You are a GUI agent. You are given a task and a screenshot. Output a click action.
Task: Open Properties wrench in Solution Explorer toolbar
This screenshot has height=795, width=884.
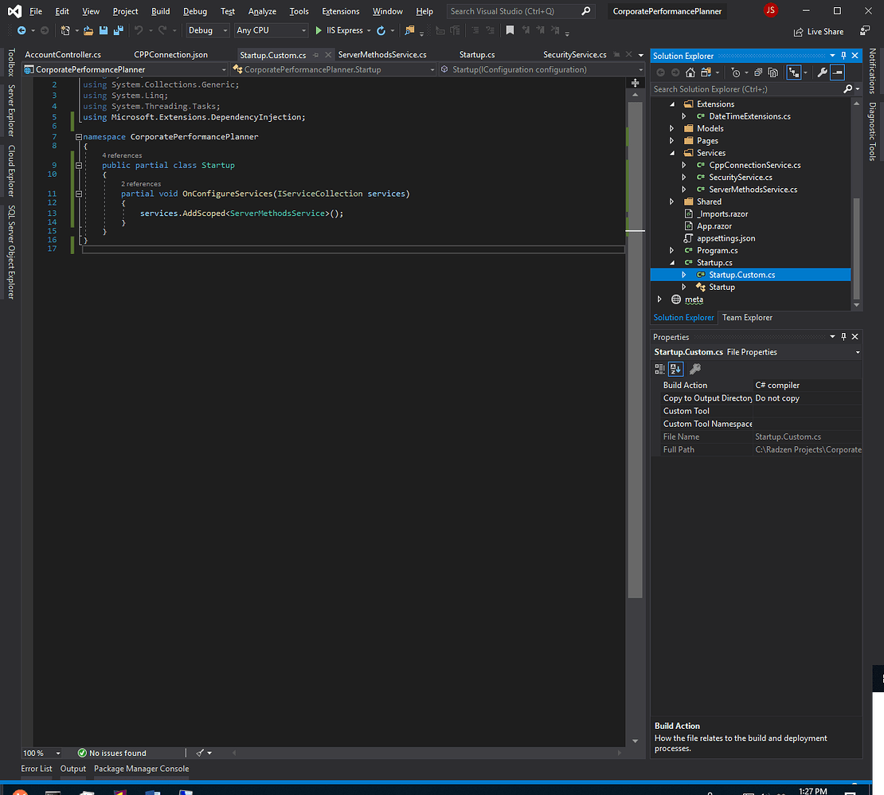pyautogui.click(x=822, y=72)
